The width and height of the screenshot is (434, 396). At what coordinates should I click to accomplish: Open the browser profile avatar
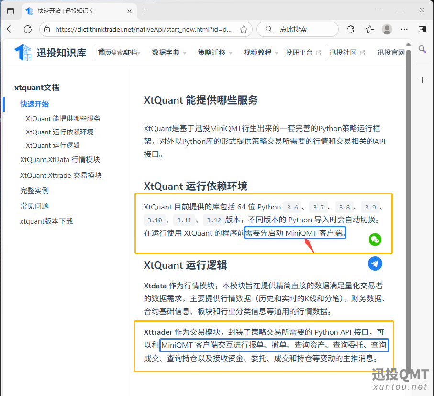(387, 29)
